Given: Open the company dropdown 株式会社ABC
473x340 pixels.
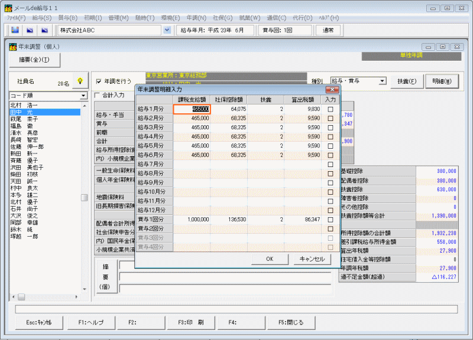Looking at the screenshot, I should point(167,30).
